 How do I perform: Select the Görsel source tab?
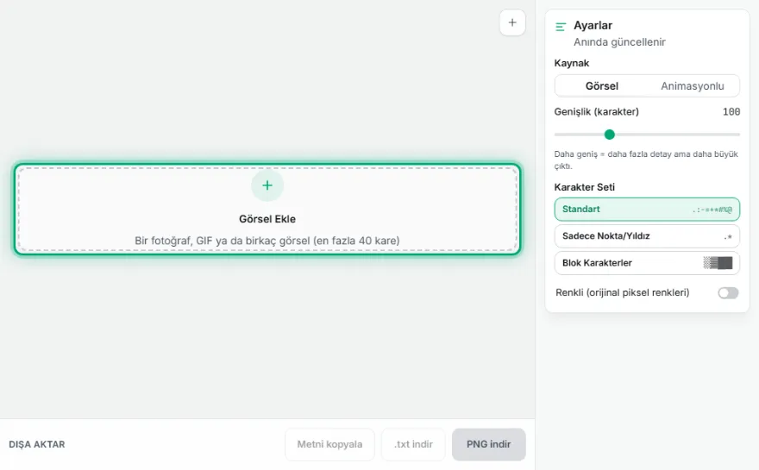coord(602,86)
